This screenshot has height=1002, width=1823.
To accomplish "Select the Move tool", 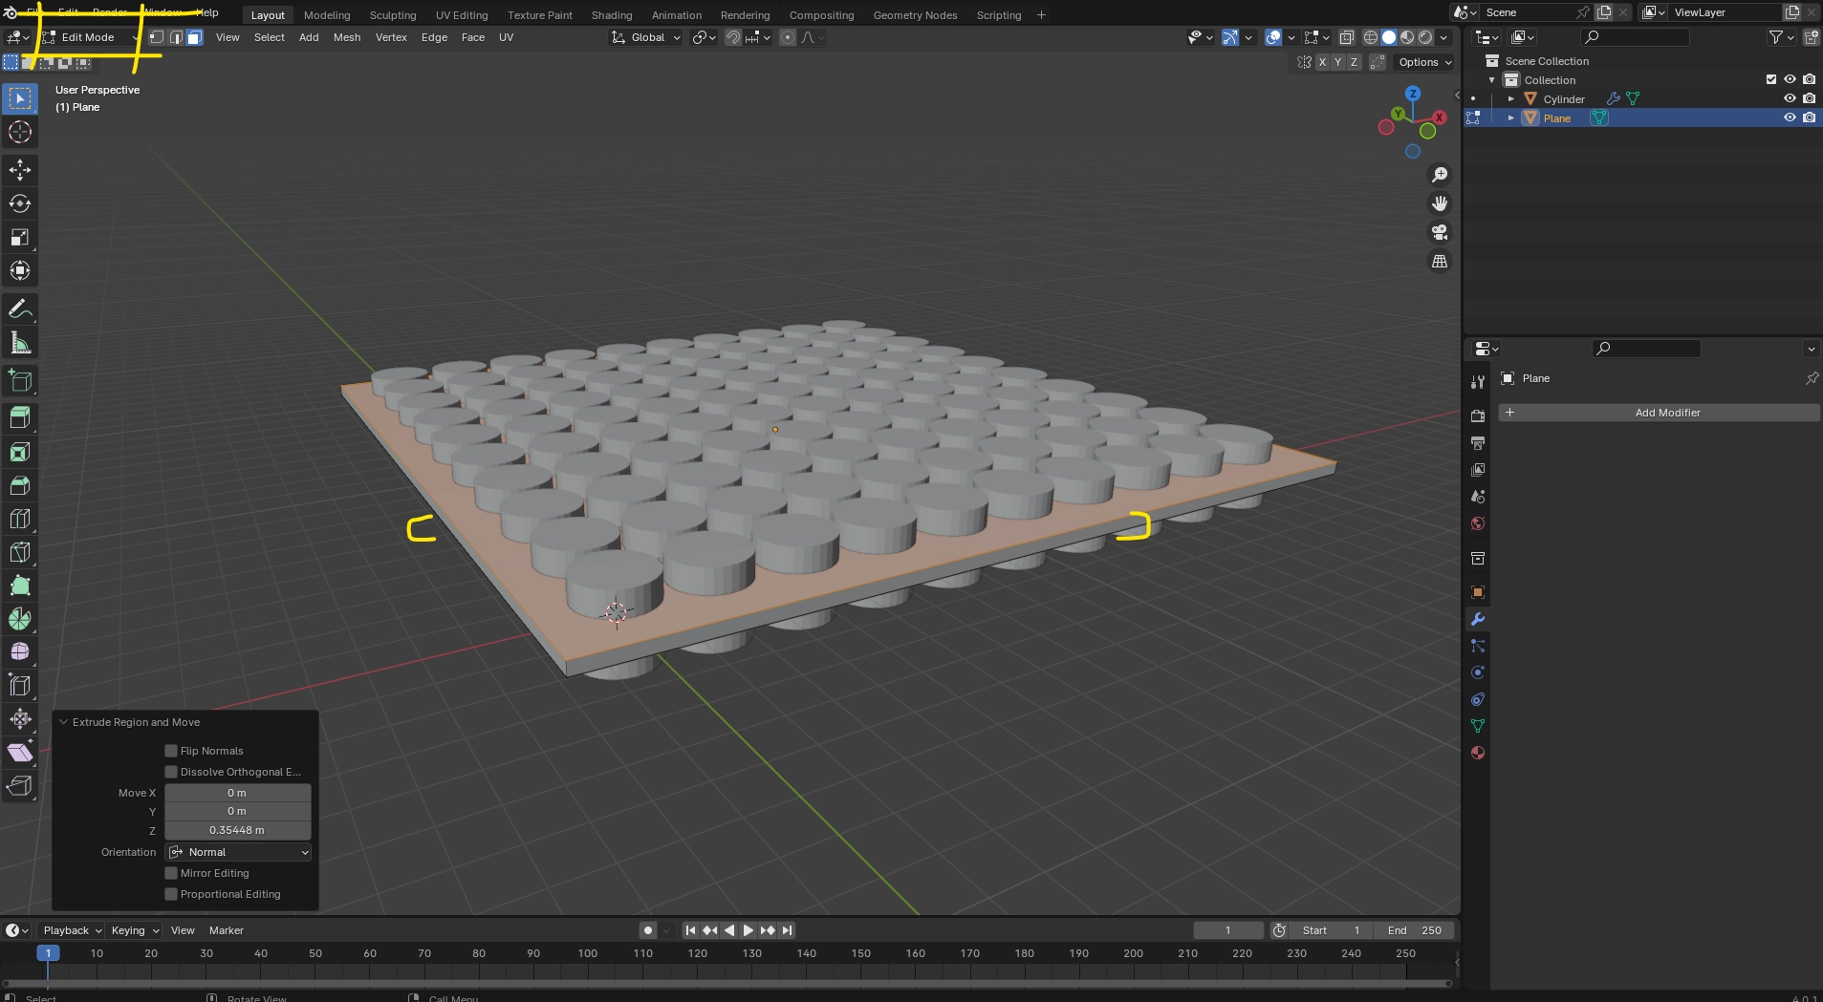I will point(19,170).
